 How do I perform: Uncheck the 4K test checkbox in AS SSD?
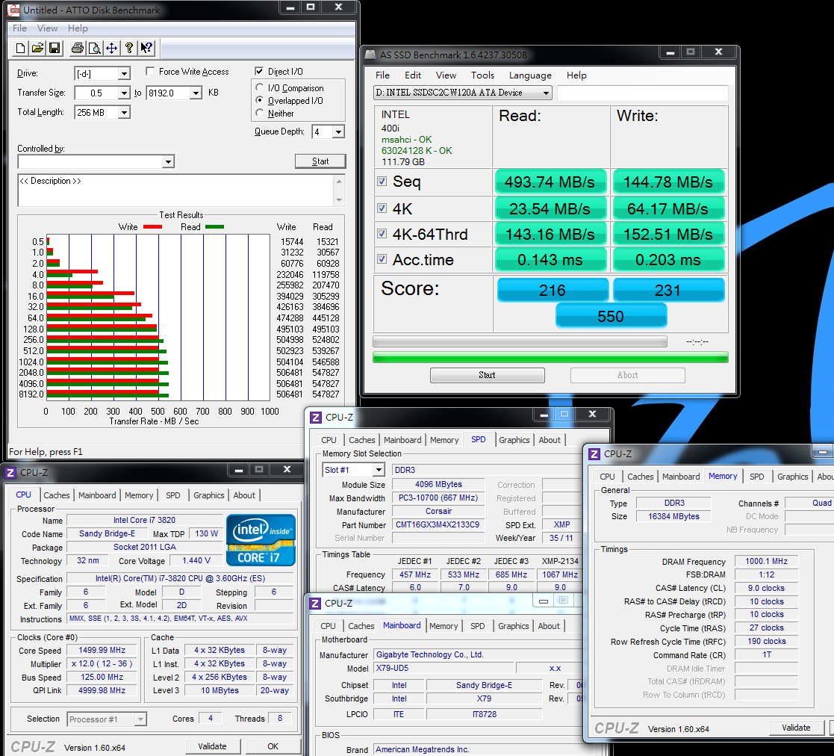pos(382,208)
